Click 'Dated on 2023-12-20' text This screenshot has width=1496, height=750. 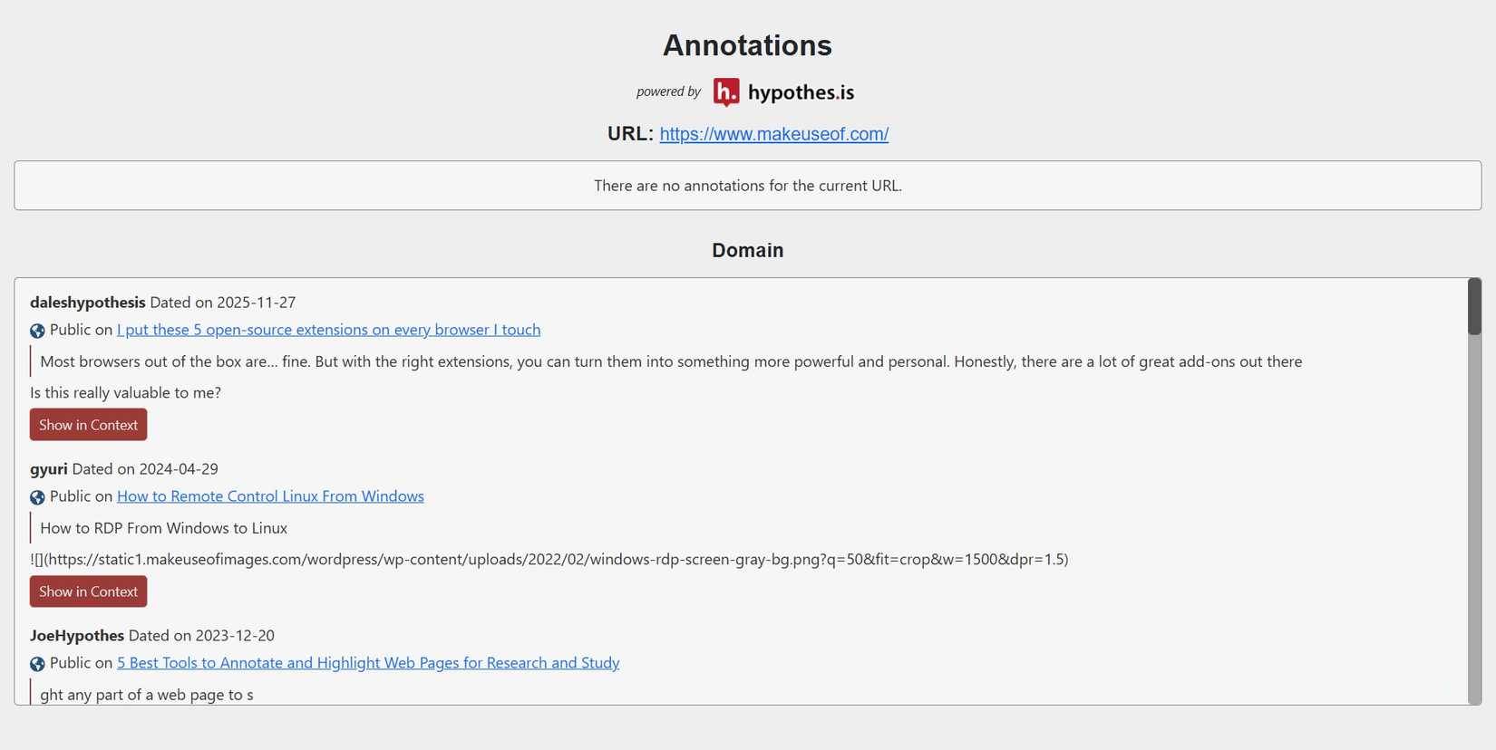point(201,636)
